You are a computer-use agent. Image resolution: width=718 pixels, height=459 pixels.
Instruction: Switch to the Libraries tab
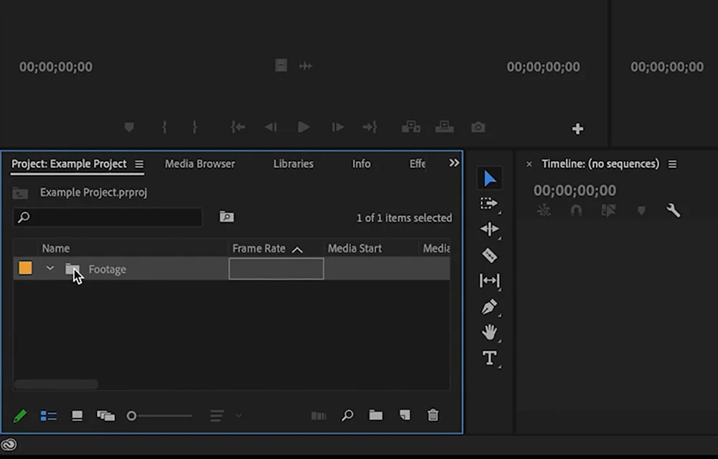tap(294, 164)
